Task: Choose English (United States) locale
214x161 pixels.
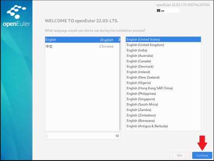Action: [x=163, y=40]
